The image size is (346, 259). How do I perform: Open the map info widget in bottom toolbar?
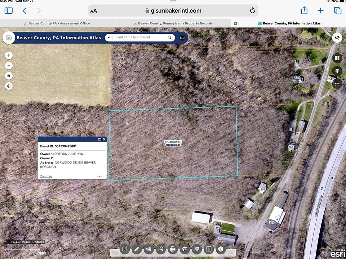[124, 249]
